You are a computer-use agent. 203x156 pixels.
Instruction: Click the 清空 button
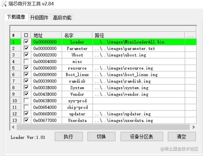(x=182, y=136)
